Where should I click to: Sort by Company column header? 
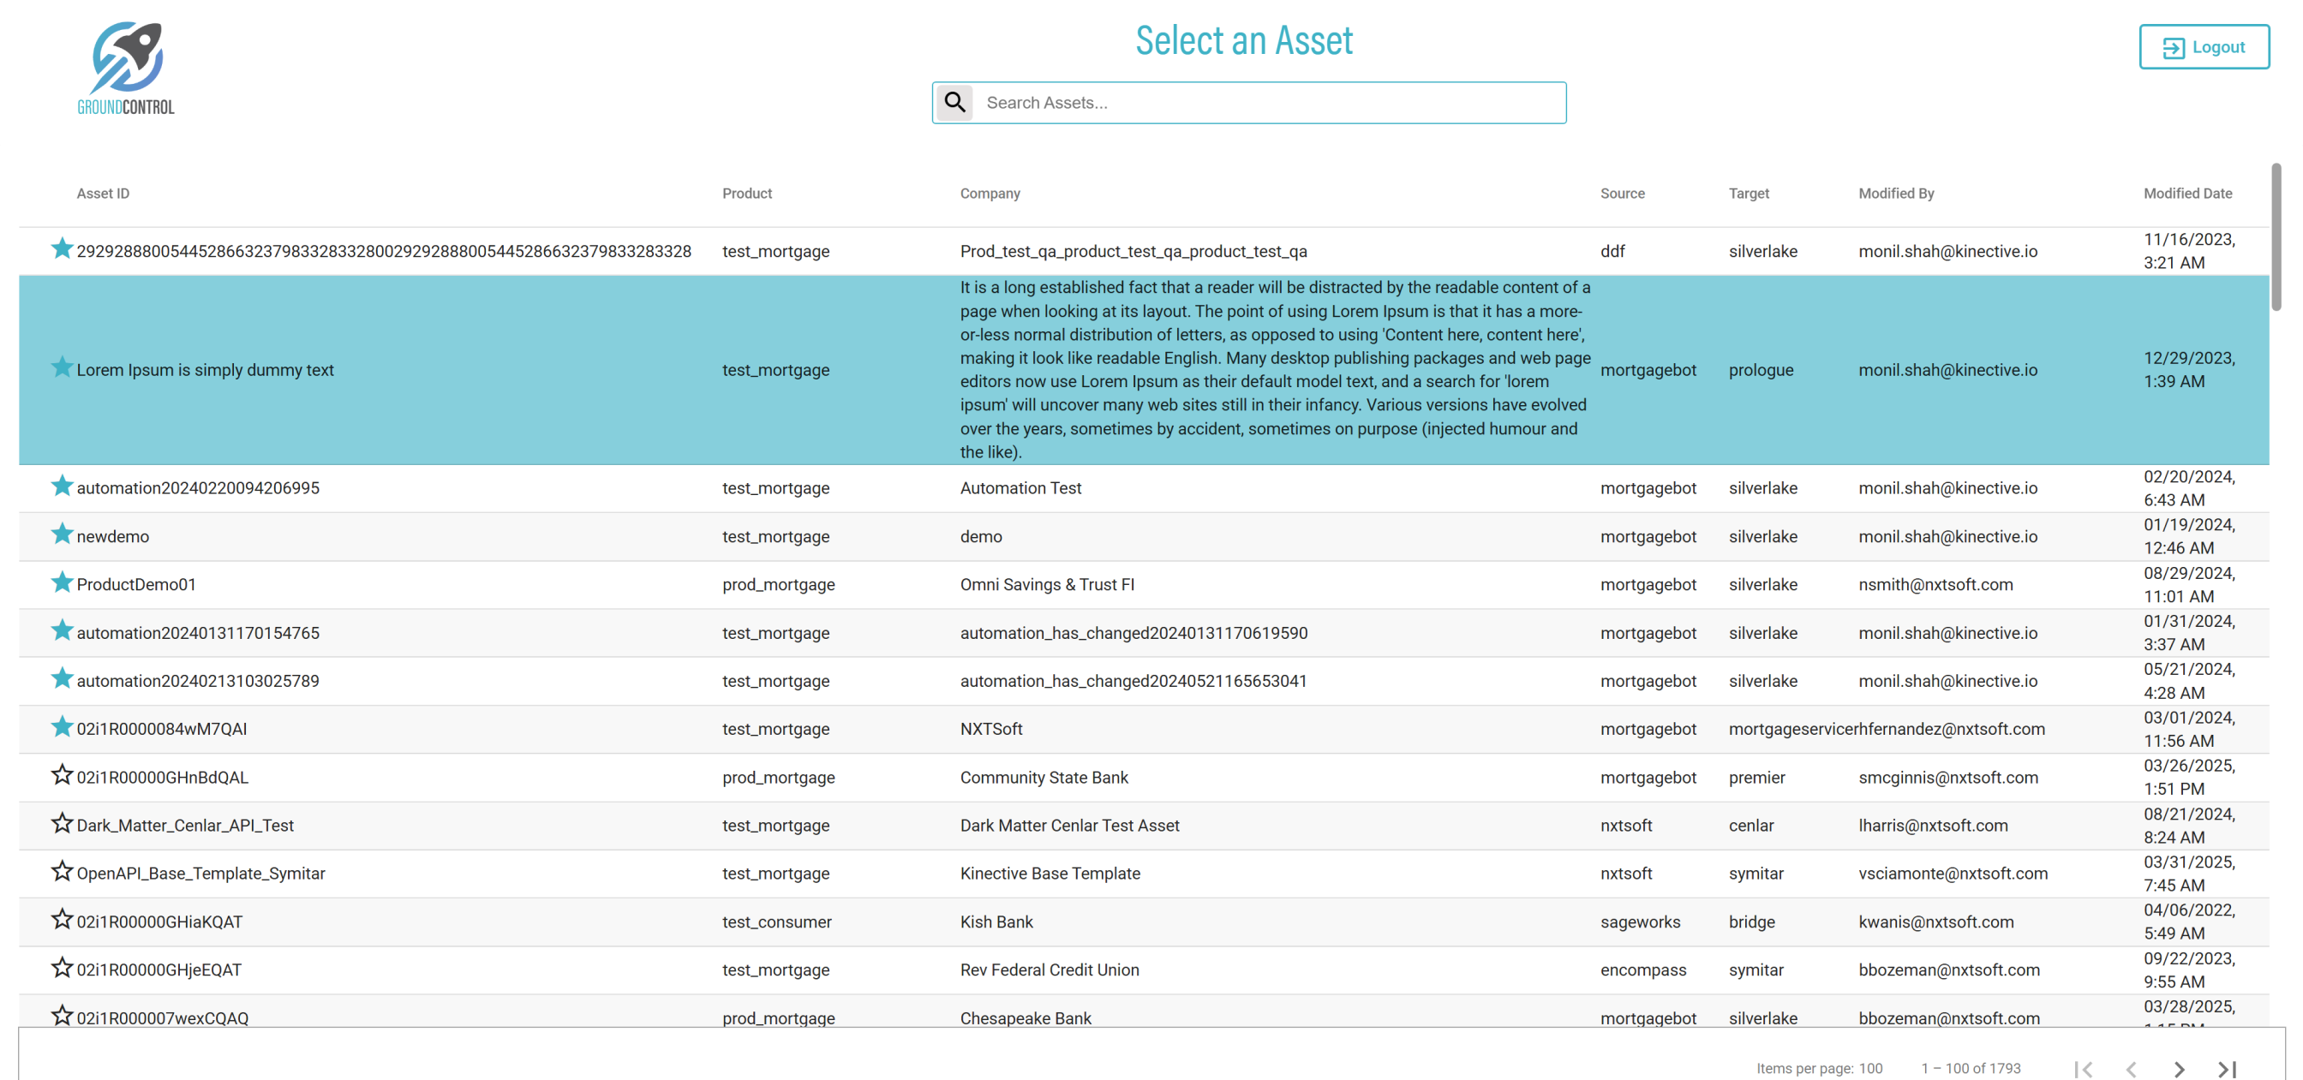pos(990,193)
